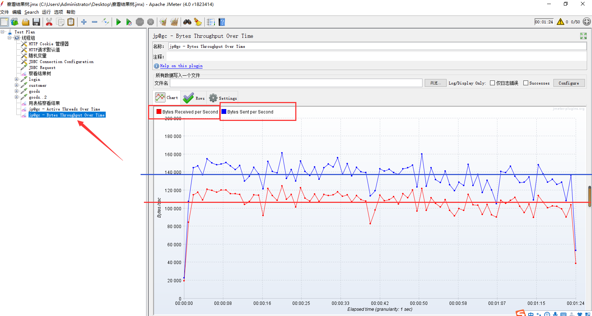Image resolution: width=592 pixels, height=316 pixels.
Task: Click the 名称 name input field
Action: point(377,46)
